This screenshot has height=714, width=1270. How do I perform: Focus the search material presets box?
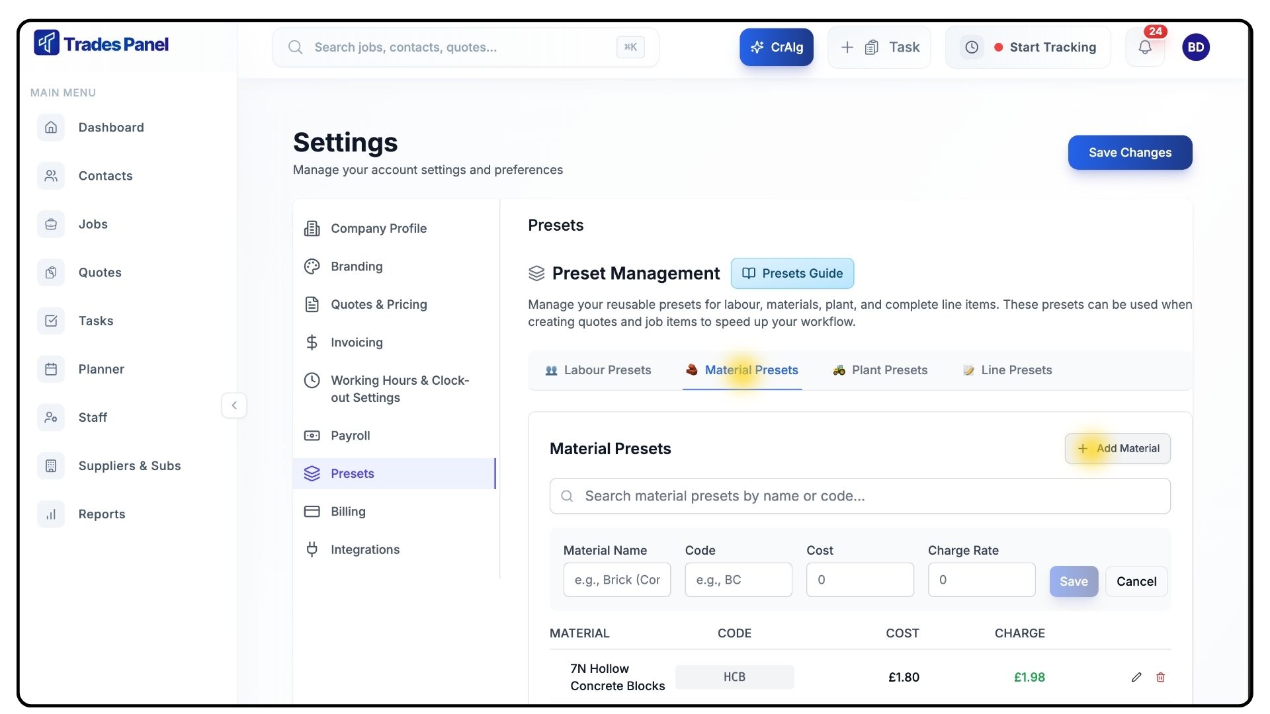(860, 496)
